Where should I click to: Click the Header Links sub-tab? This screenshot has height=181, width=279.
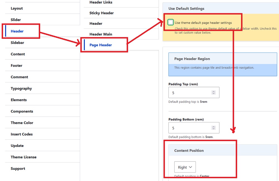(x=101, y=3)
